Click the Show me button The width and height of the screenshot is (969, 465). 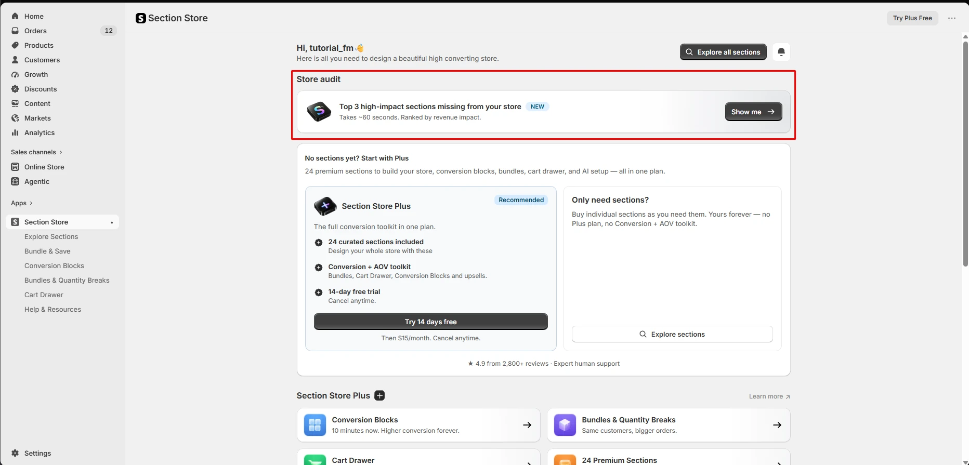753,112
